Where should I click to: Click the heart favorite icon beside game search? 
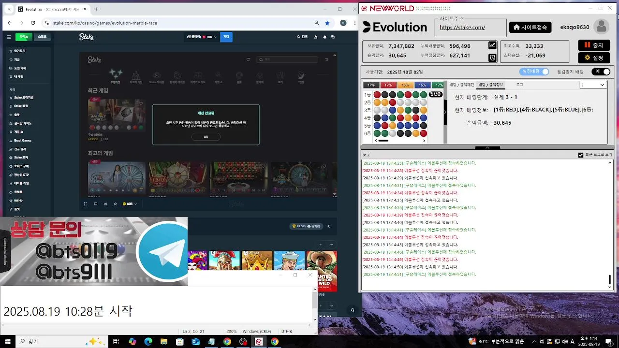coord(249,59)
